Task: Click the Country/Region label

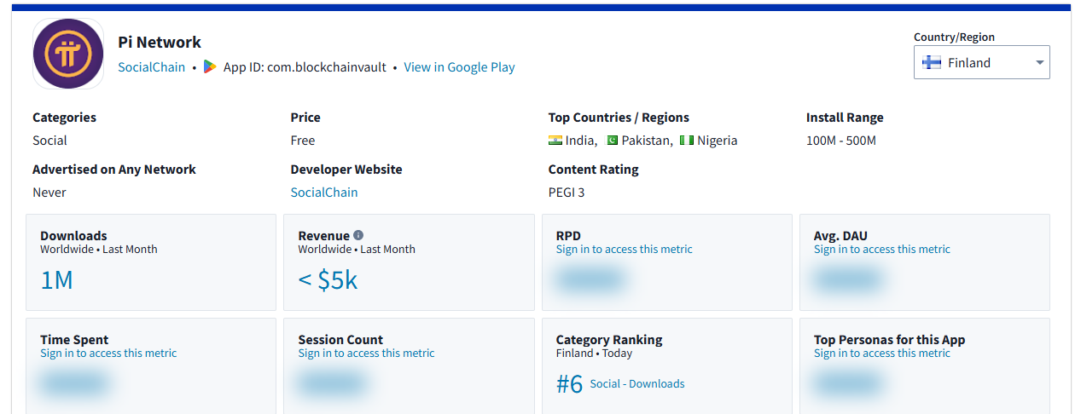Action: pyautogui.click(x=954, y=37)
